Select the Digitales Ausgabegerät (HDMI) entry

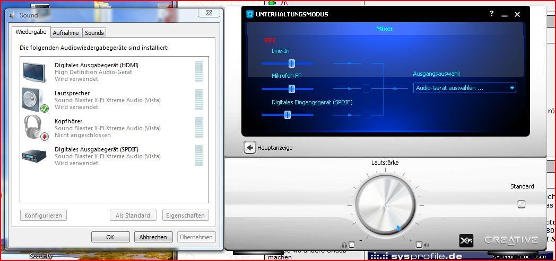[x=114, y=72]
